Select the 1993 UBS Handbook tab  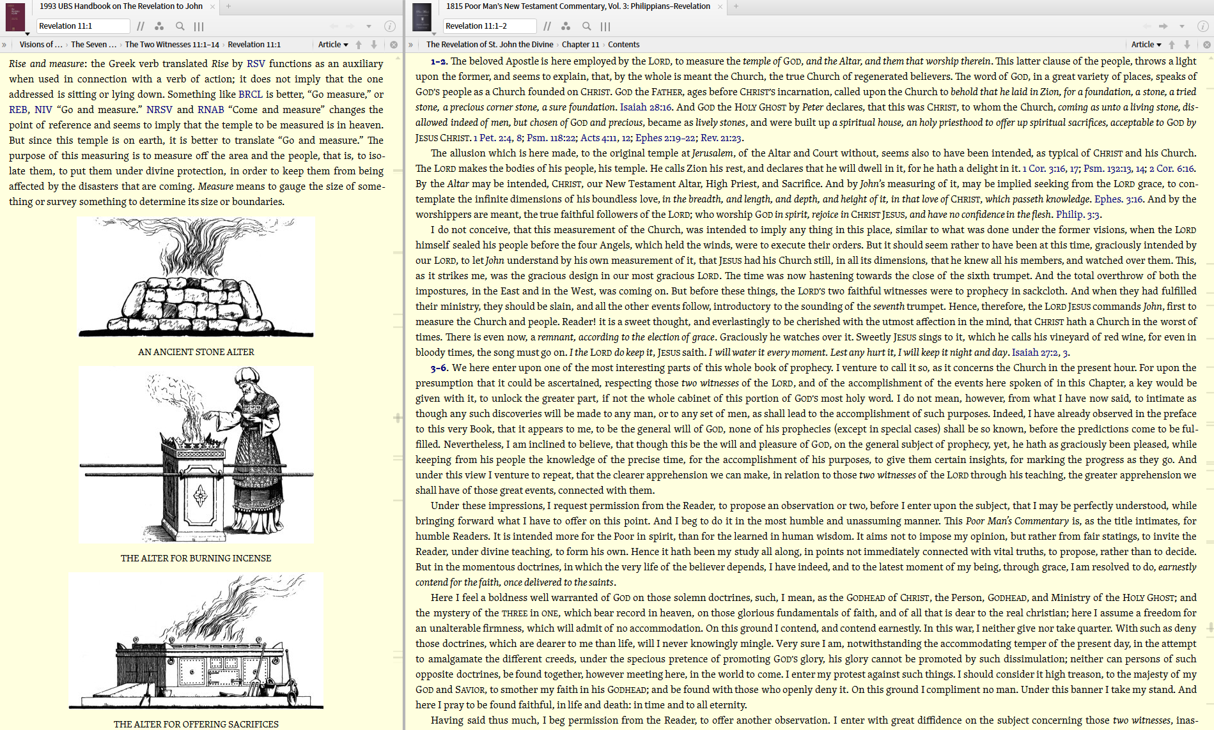pyautogui.click(x=121, y=6)
